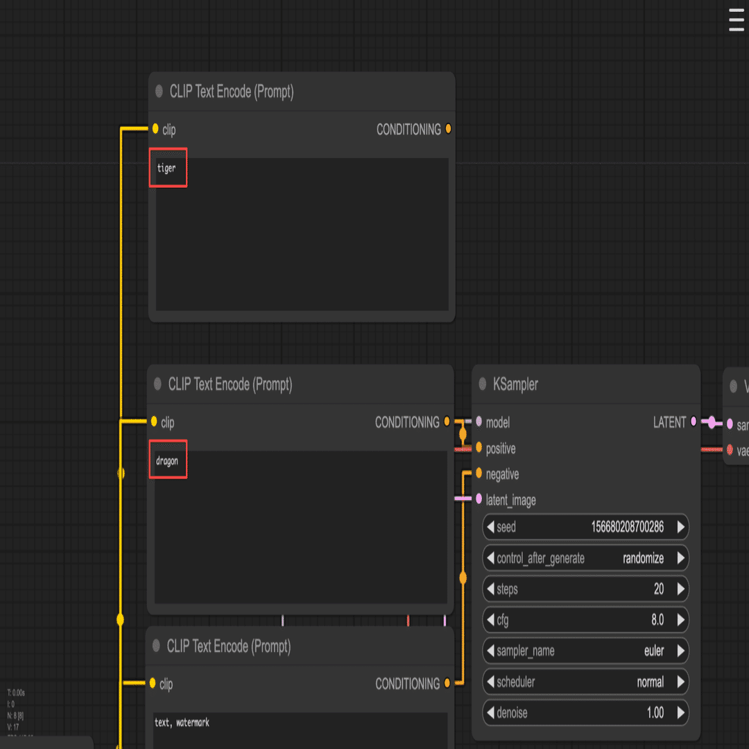This screenshot has height=749, width=749.
Task: Switch to previous sampler_name via left arrow
Action: [490, 651]
